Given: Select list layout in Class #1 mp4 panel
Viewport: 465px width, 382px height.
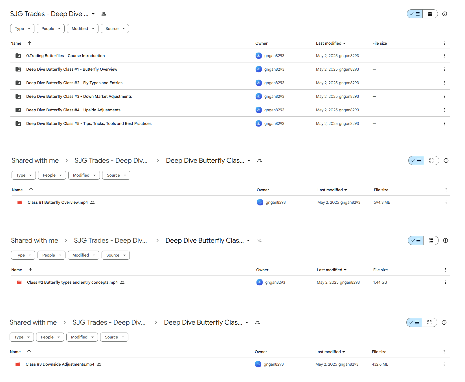Looking at the screenshot, I should pyautogui.click(x=416, y=160).
